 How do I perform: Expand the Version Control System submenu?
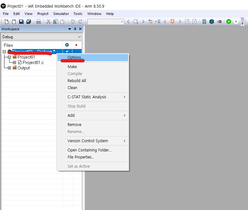tap(93, 141)
